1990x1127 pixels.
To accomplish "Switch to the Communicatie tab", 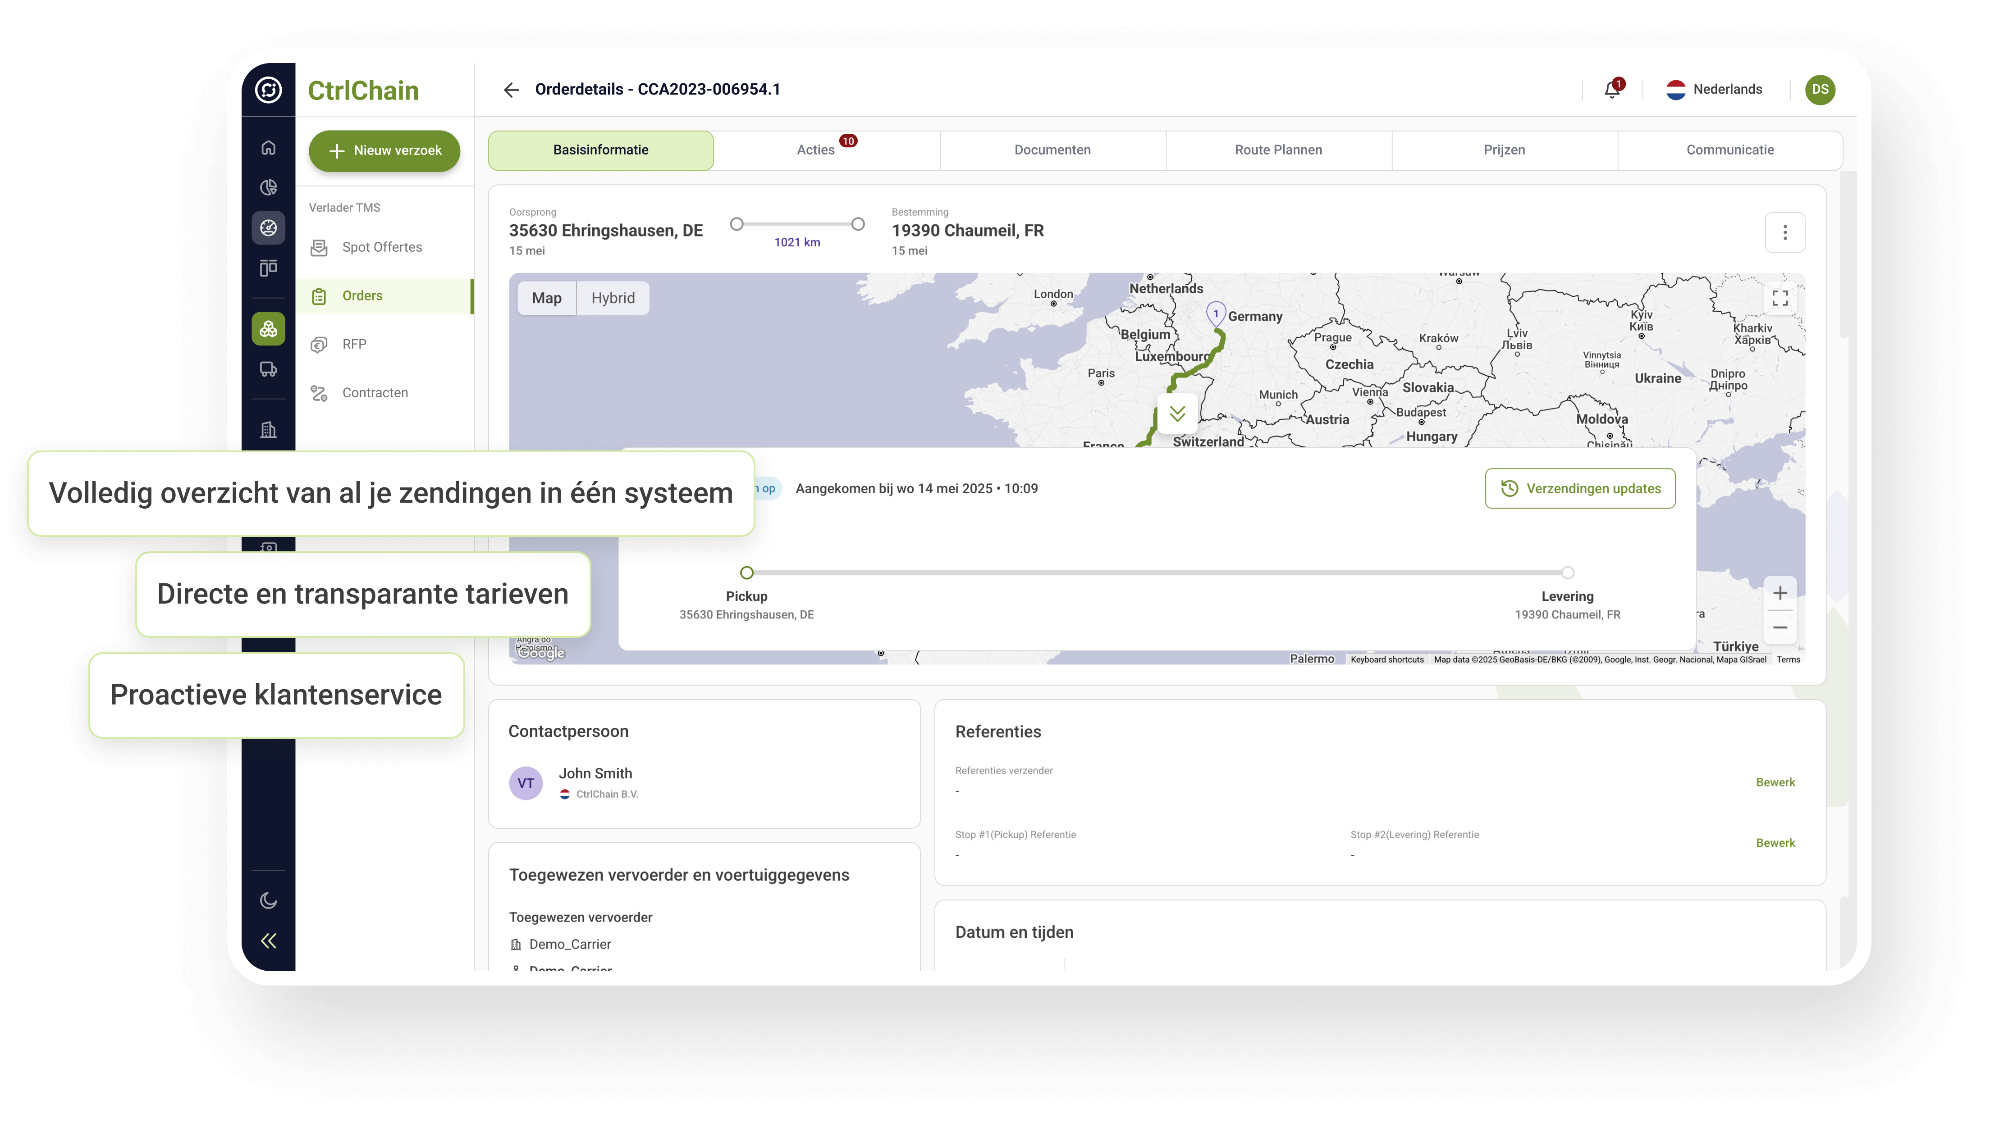I will (1730, 150).
